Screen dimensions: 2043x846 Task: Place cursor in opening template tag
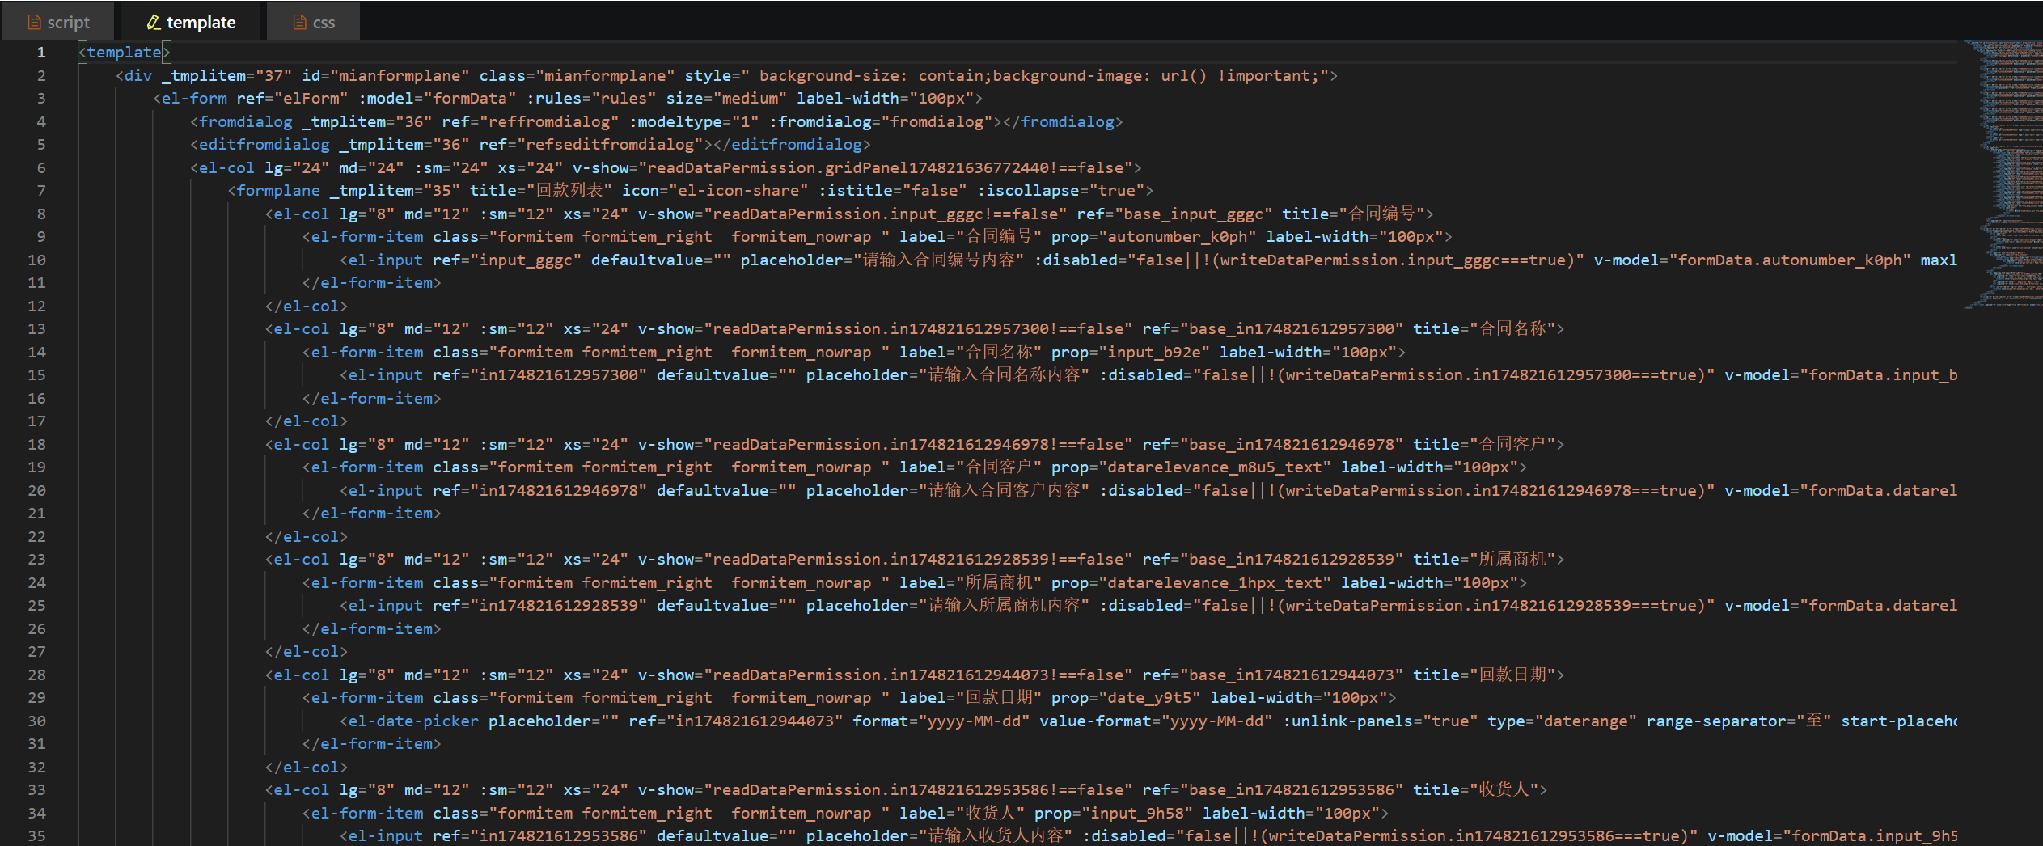[124, 53]
